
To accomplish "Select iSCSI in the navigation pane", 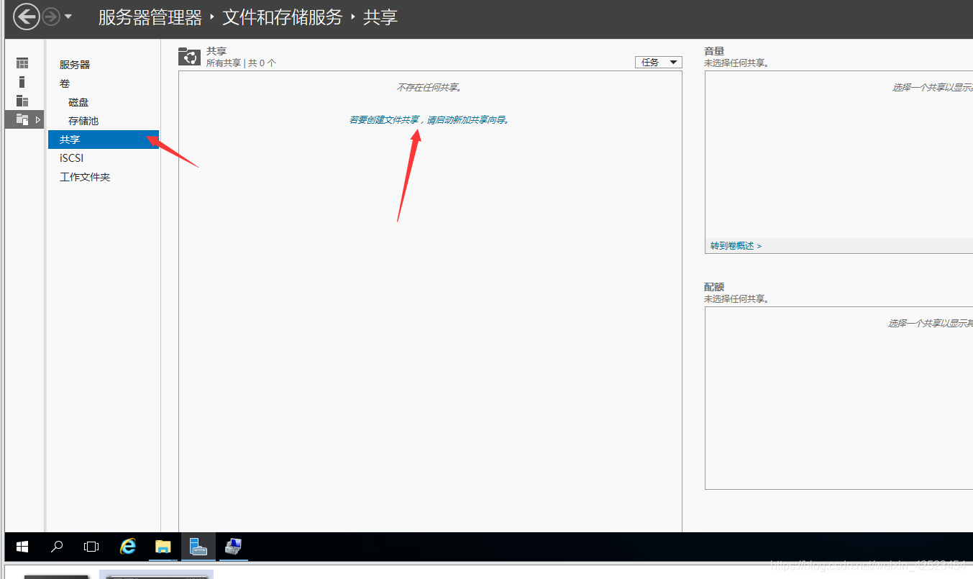I will pos(70,158).
